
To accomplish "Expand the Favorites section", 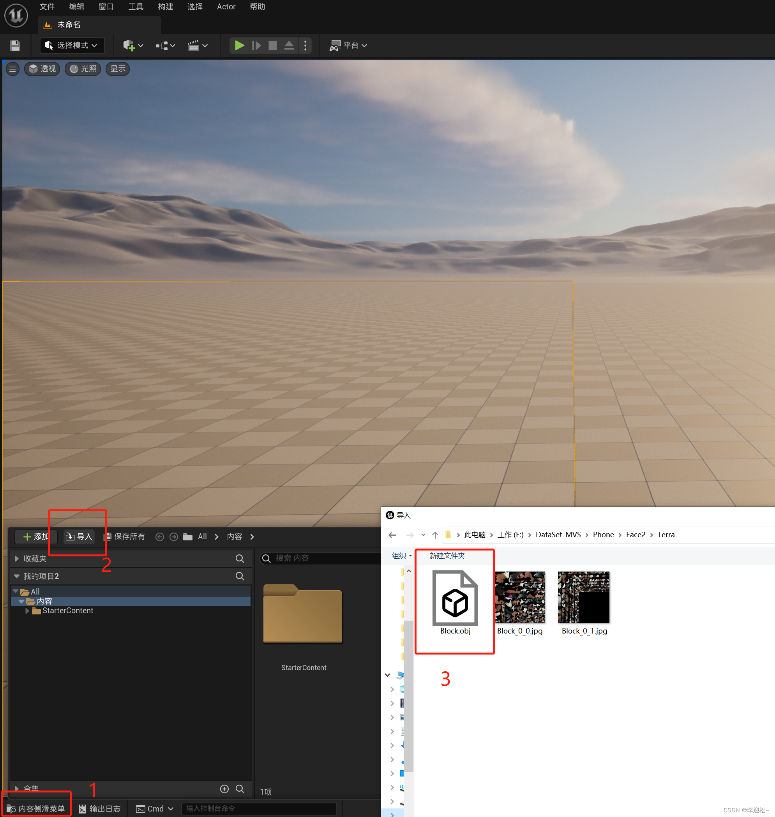I will pyautogui.click(x=17, y=558).
